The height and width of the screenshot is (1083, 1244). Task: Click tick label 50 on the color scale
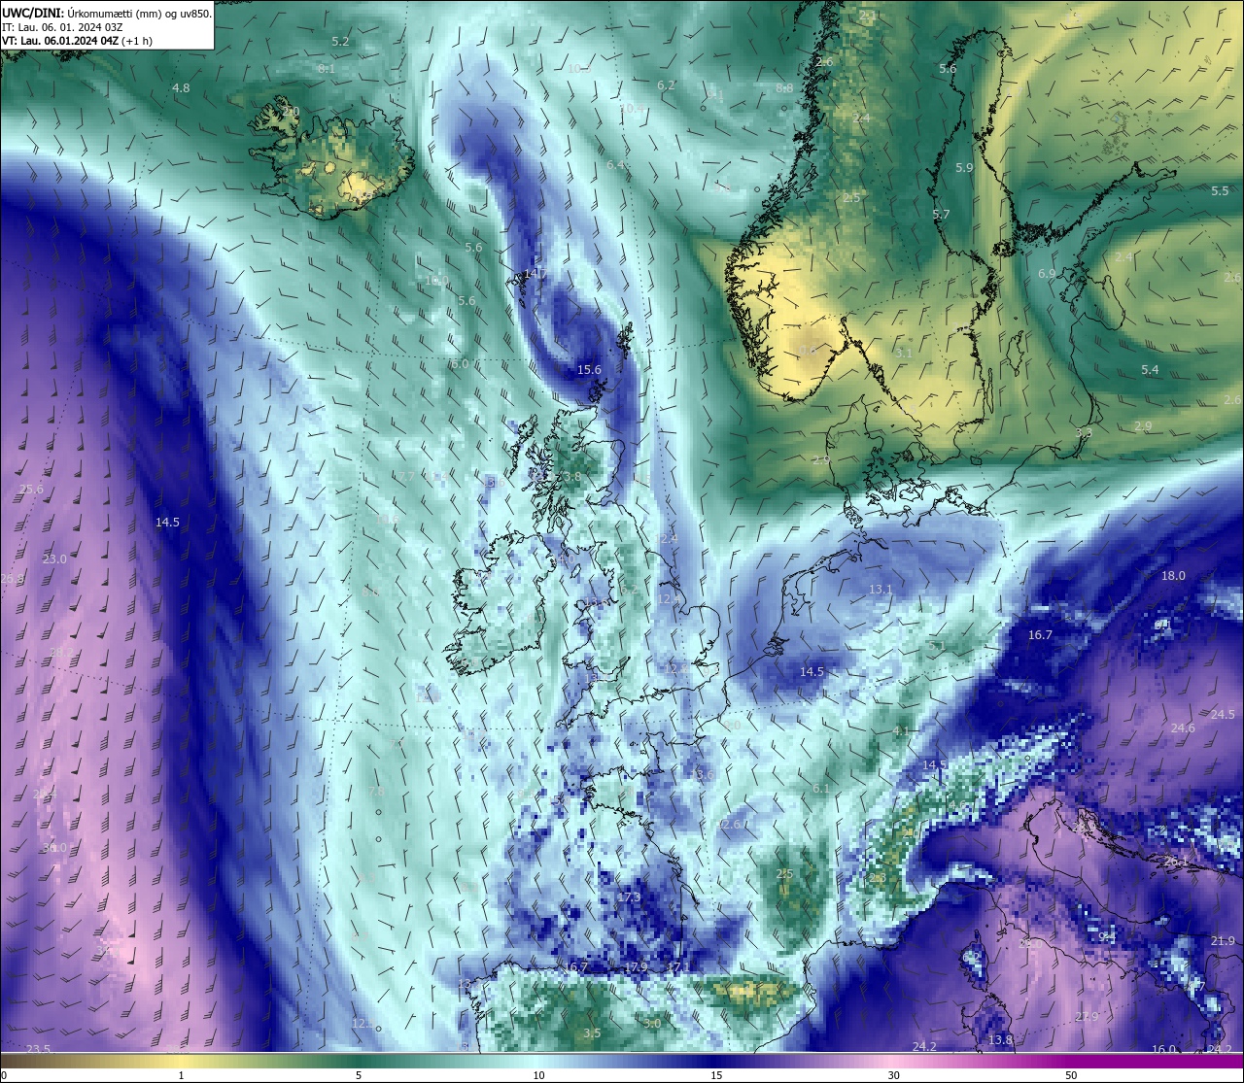[1071, 1075]
